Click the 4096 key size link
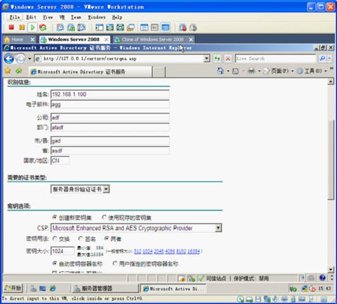 coord(170,251)
